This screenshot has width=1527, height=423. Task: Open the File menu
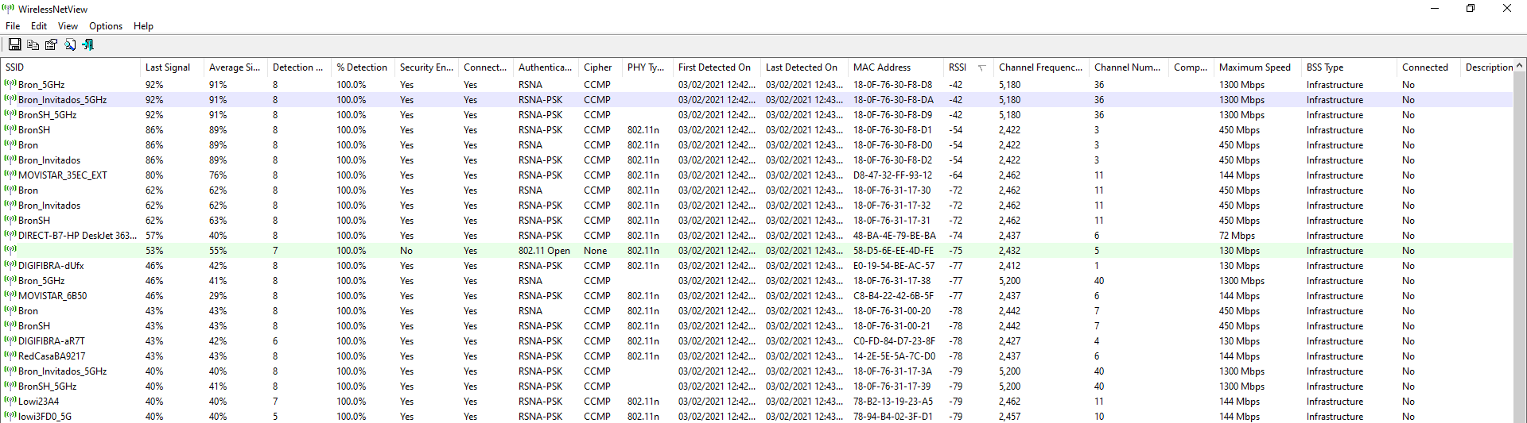click(13, 26)
